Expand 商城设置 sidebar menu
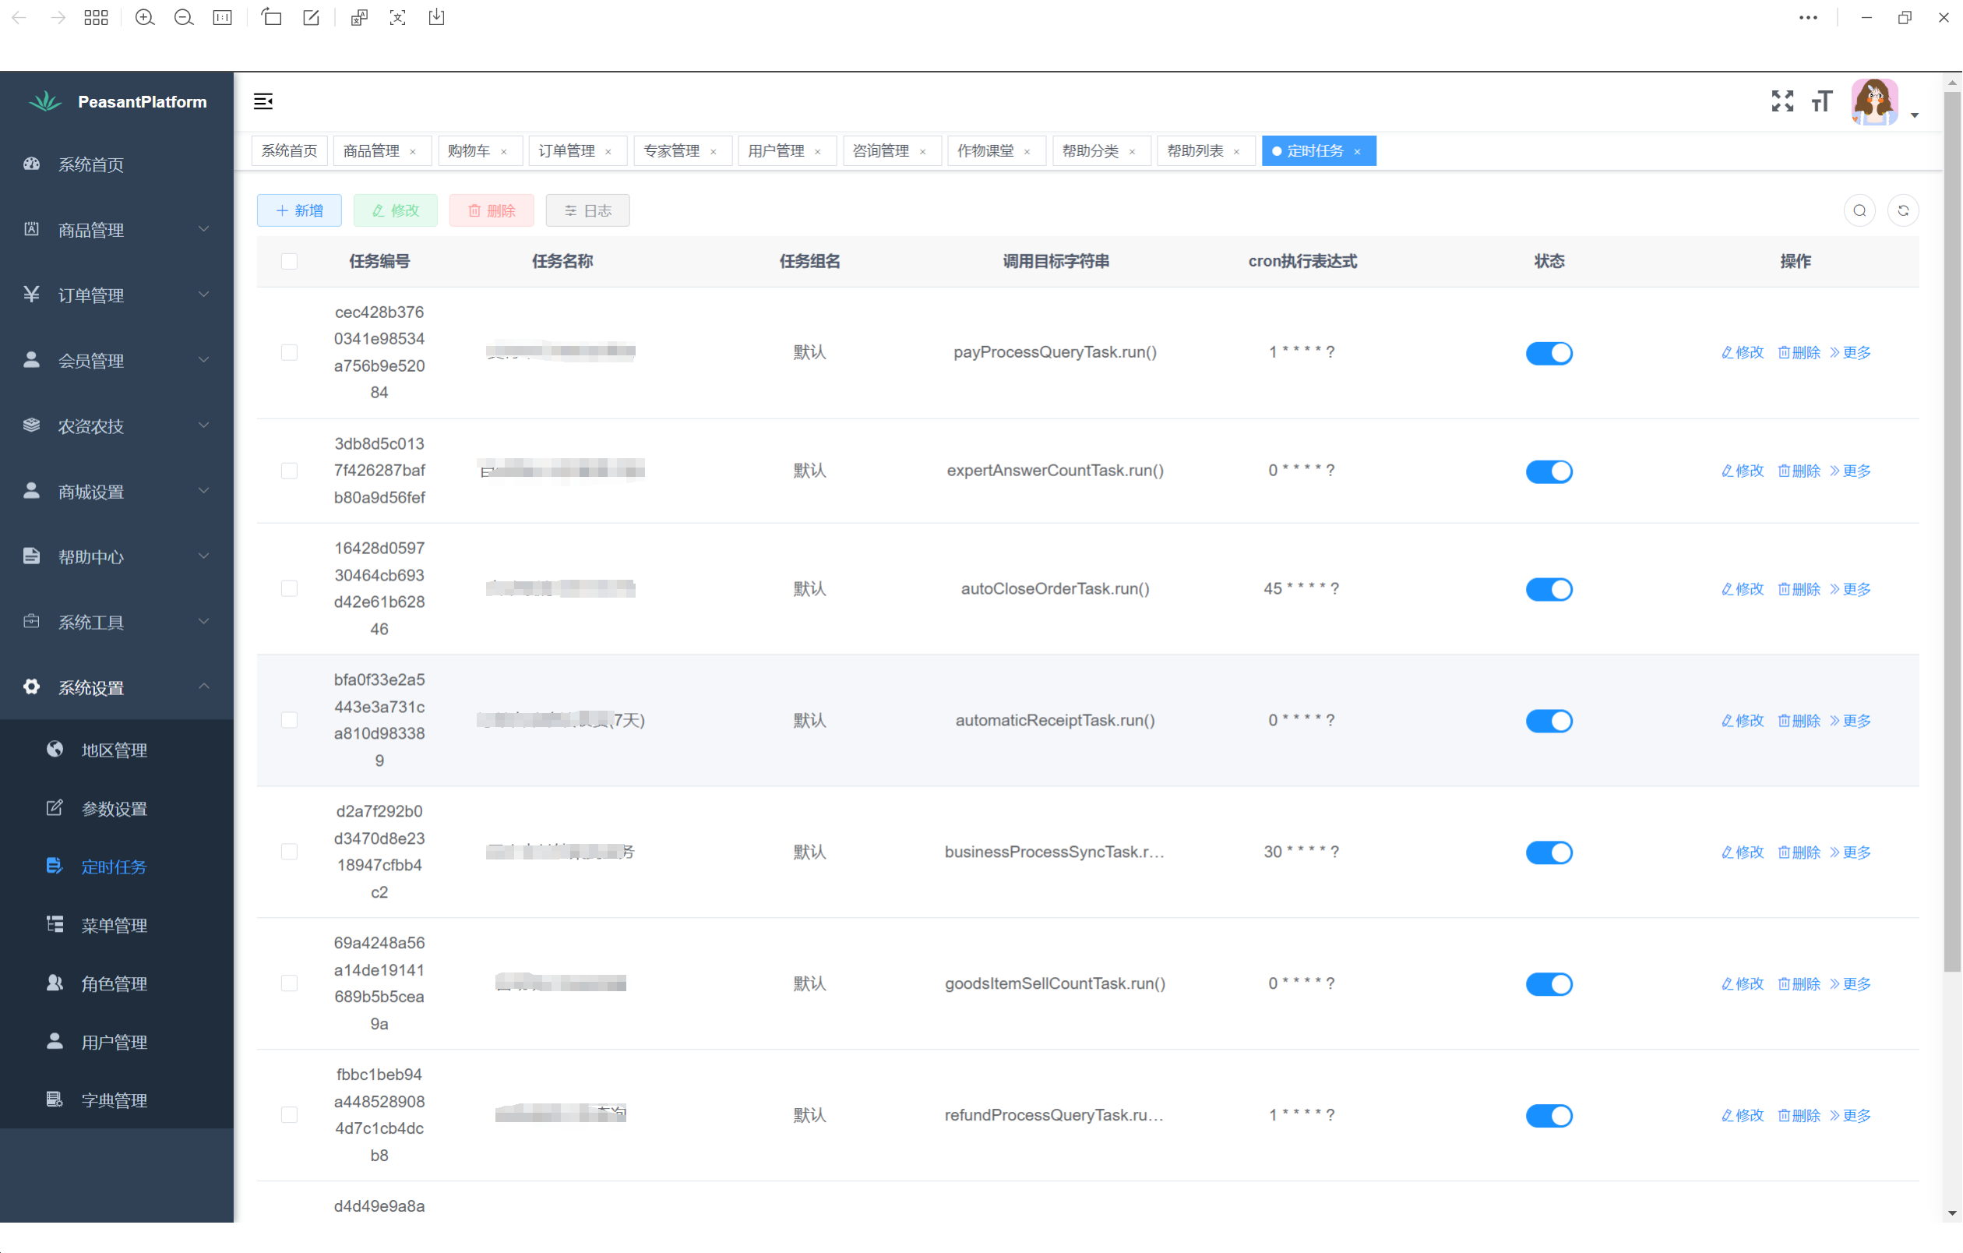 [117, 491]
